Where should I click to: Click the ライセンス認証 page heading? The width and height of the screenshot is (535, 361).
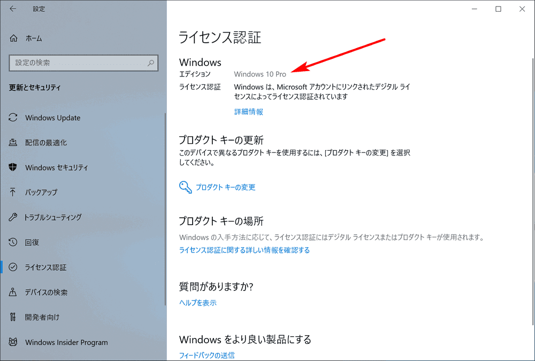pyautogui.click(x=220, y=37)
